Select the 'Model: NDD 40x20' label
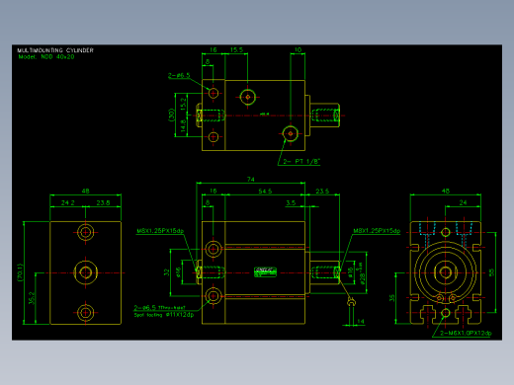The width and height of the screenshot is (514, 385). point(46,57)
